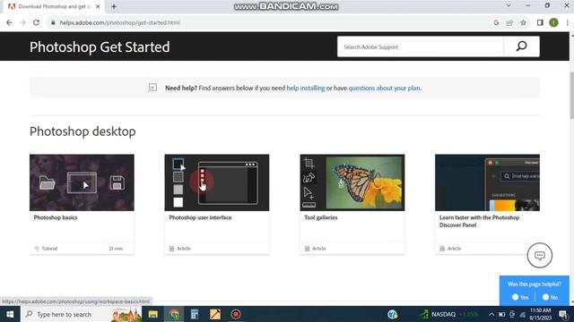Open Discover Panel article thumbnail
The width and height of the screenshot is (574, 322).
coord(487,182)
